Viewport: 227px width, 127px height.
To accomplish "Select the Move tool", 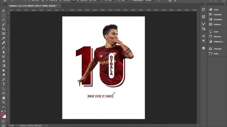I will 4,11.
